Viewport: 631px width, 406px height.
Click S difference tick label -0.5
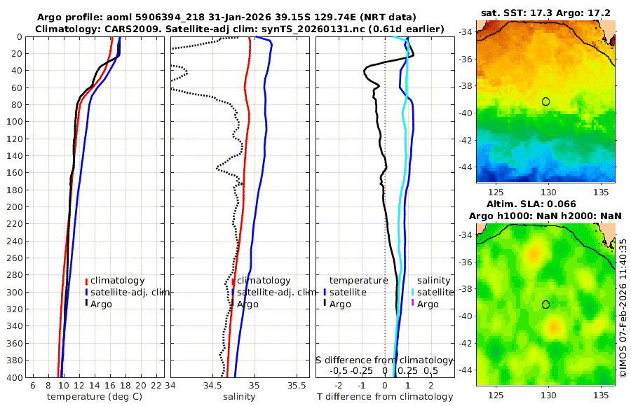tap(339, 370)
